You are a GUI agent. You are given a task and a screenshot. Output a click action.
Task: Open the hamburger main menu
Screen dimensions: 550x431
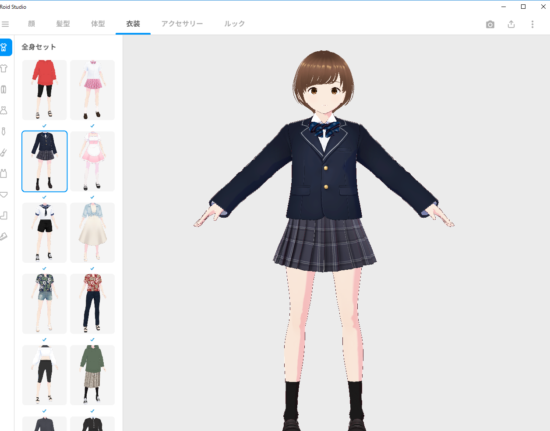coord(5,24)
